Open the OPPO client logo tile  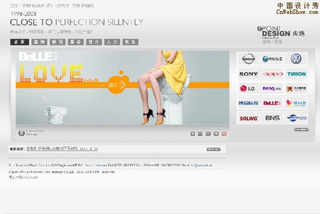[x=272, y=73]
